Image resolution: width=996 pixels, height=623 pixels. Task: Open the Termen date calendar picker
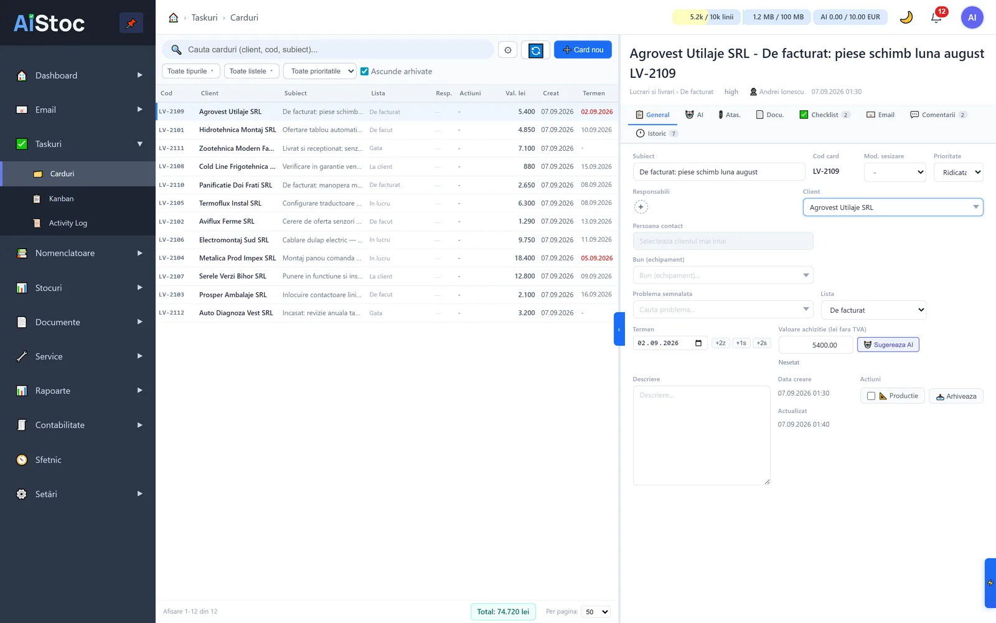(698, 343)
